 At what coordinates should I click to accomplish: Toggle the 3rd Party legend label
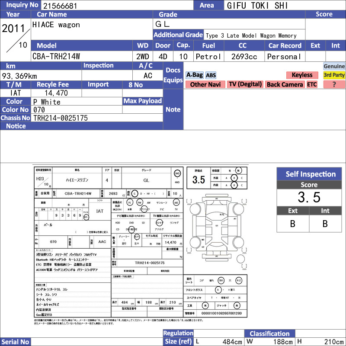[x=334, y=75]
